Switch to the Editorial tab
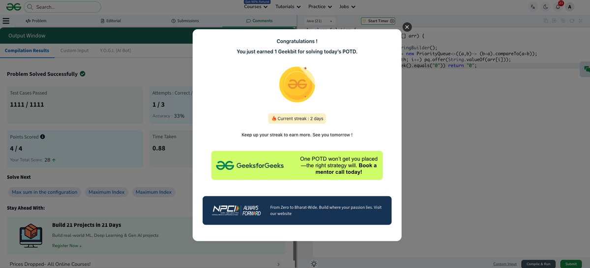Viewport: 590px width, 268px height. coord(111,21)
